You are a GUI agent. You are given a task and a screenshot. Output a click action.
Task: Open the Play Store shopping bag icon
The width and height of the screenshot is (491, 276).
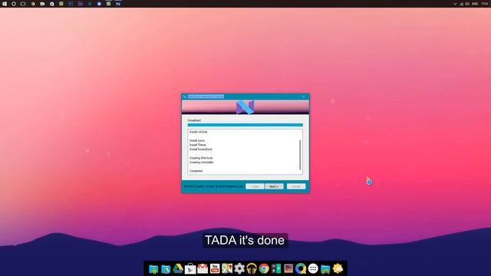190,269
